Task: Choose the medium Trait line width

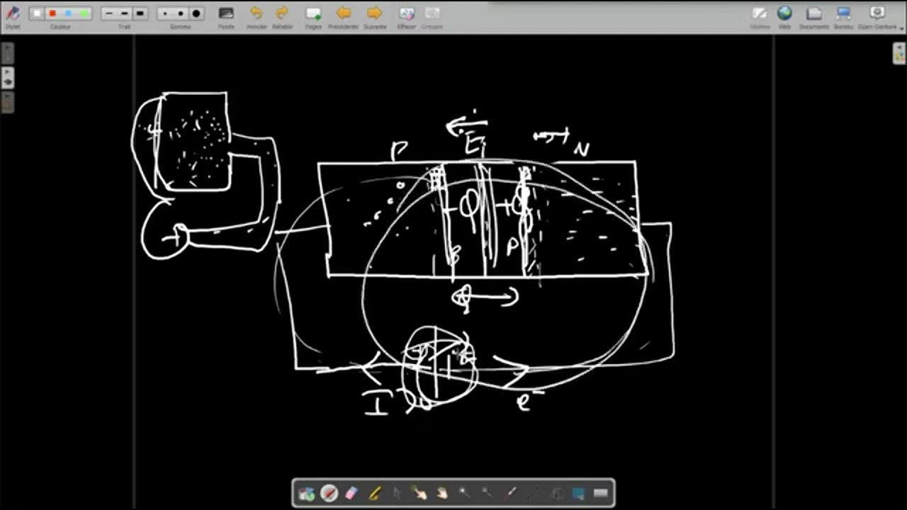Action: tap(125, 13)
